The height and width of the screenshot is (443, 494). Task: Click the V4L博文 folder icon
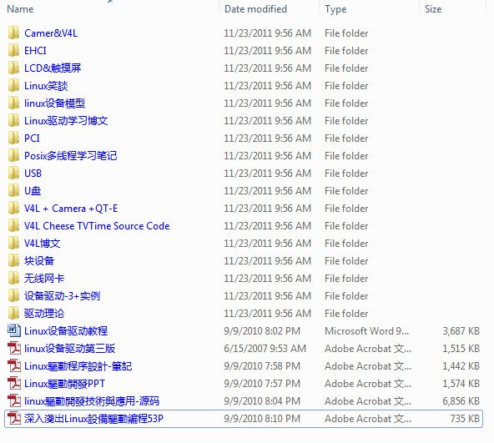13,244
